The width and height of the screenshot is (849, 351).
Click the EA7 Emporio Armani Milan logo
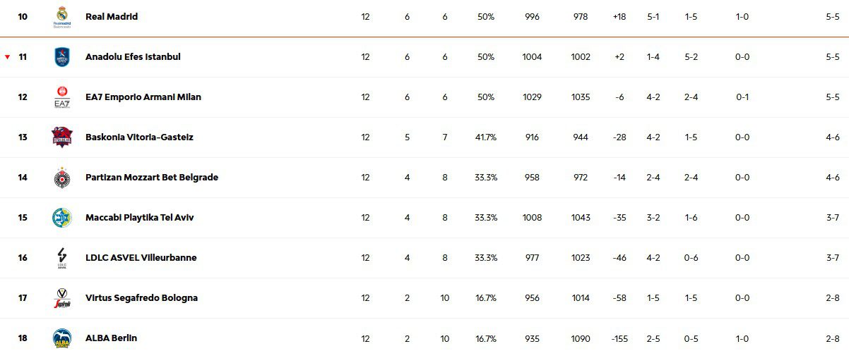(61, 97)
